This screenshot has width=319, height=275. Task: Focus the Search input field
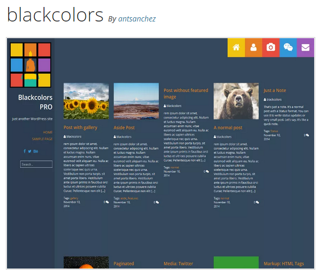(36, 164)
